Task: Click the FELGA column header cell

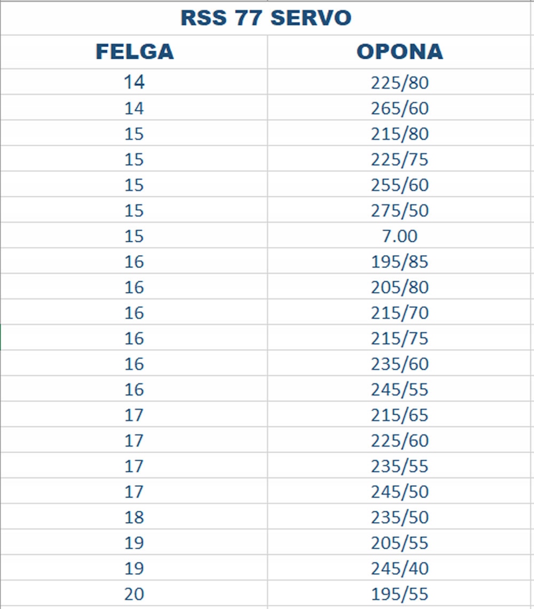Action: (x=134, y=52)
